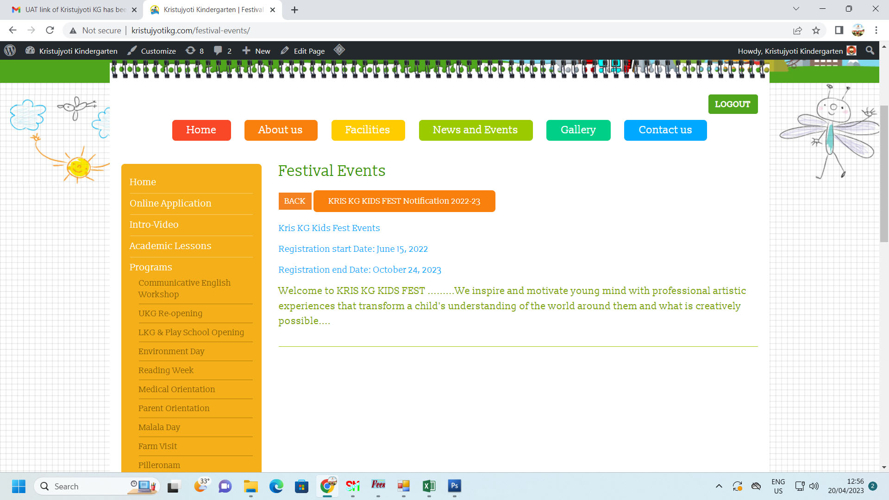Viewport: 889px width, 500px height.
Task: Click the Not secure warning icon
Action: 73,31
